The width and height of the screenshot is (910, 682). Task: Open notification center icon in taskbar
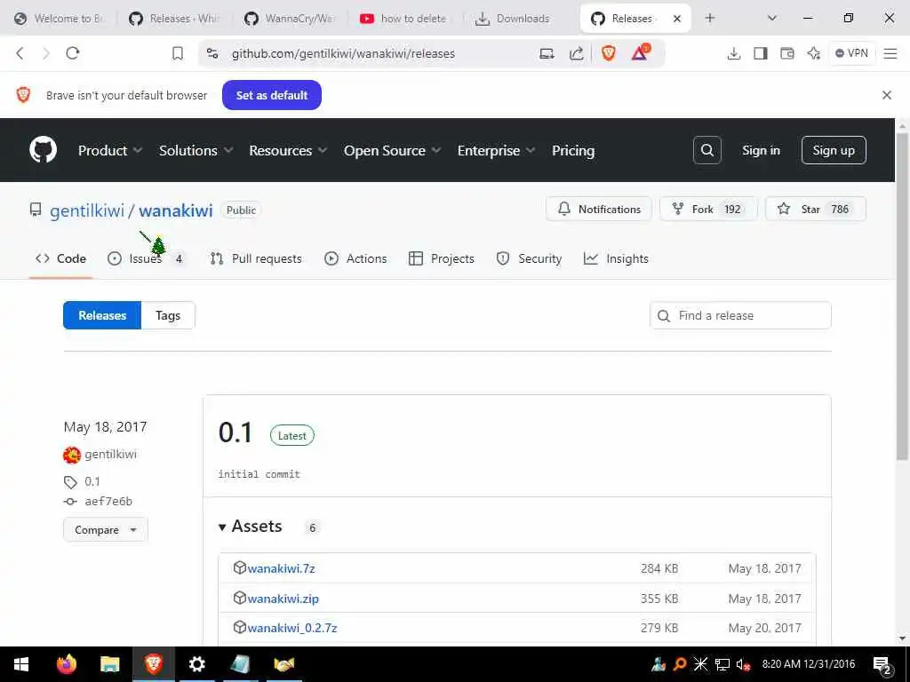point(882,664)
